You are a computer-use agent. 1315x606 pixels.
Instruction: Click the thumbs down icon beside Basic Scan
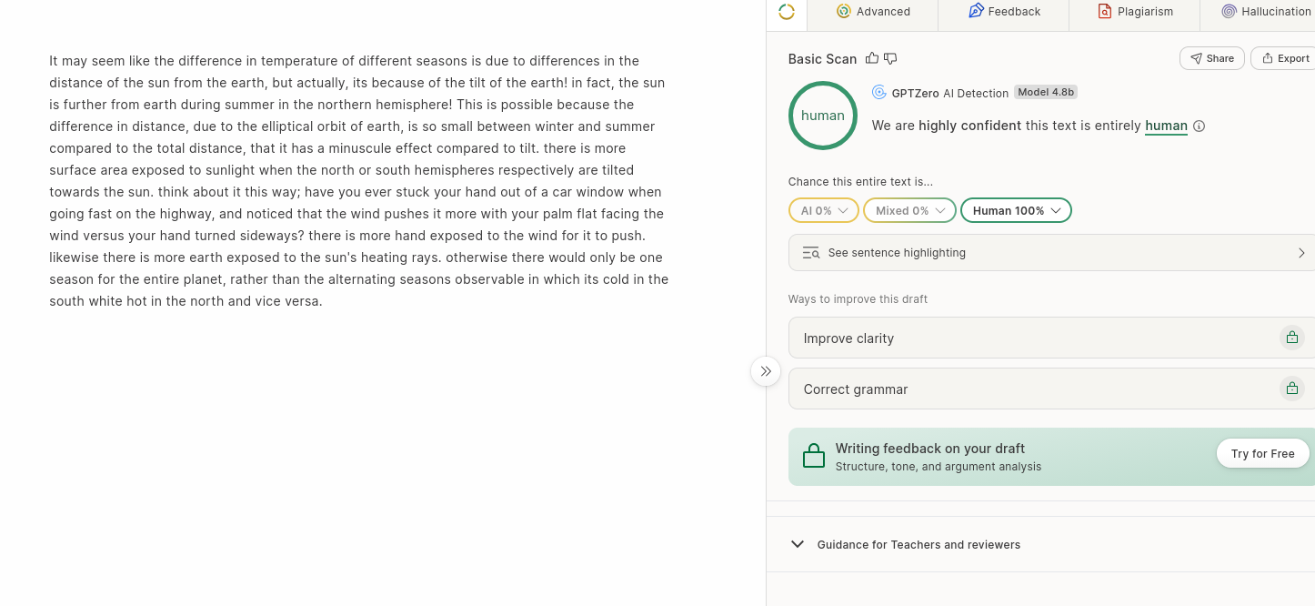[890, 59]
